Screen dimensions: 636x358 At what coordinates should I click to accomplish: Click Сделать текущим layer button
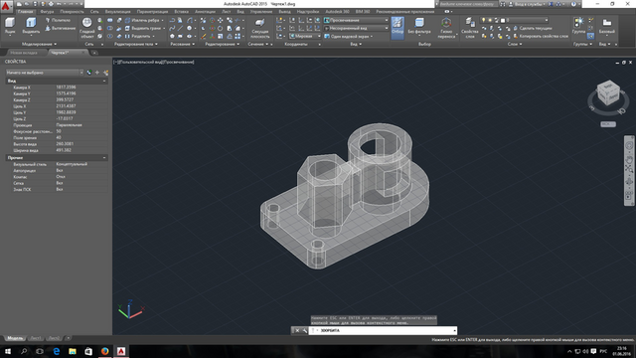pos(535,28)
